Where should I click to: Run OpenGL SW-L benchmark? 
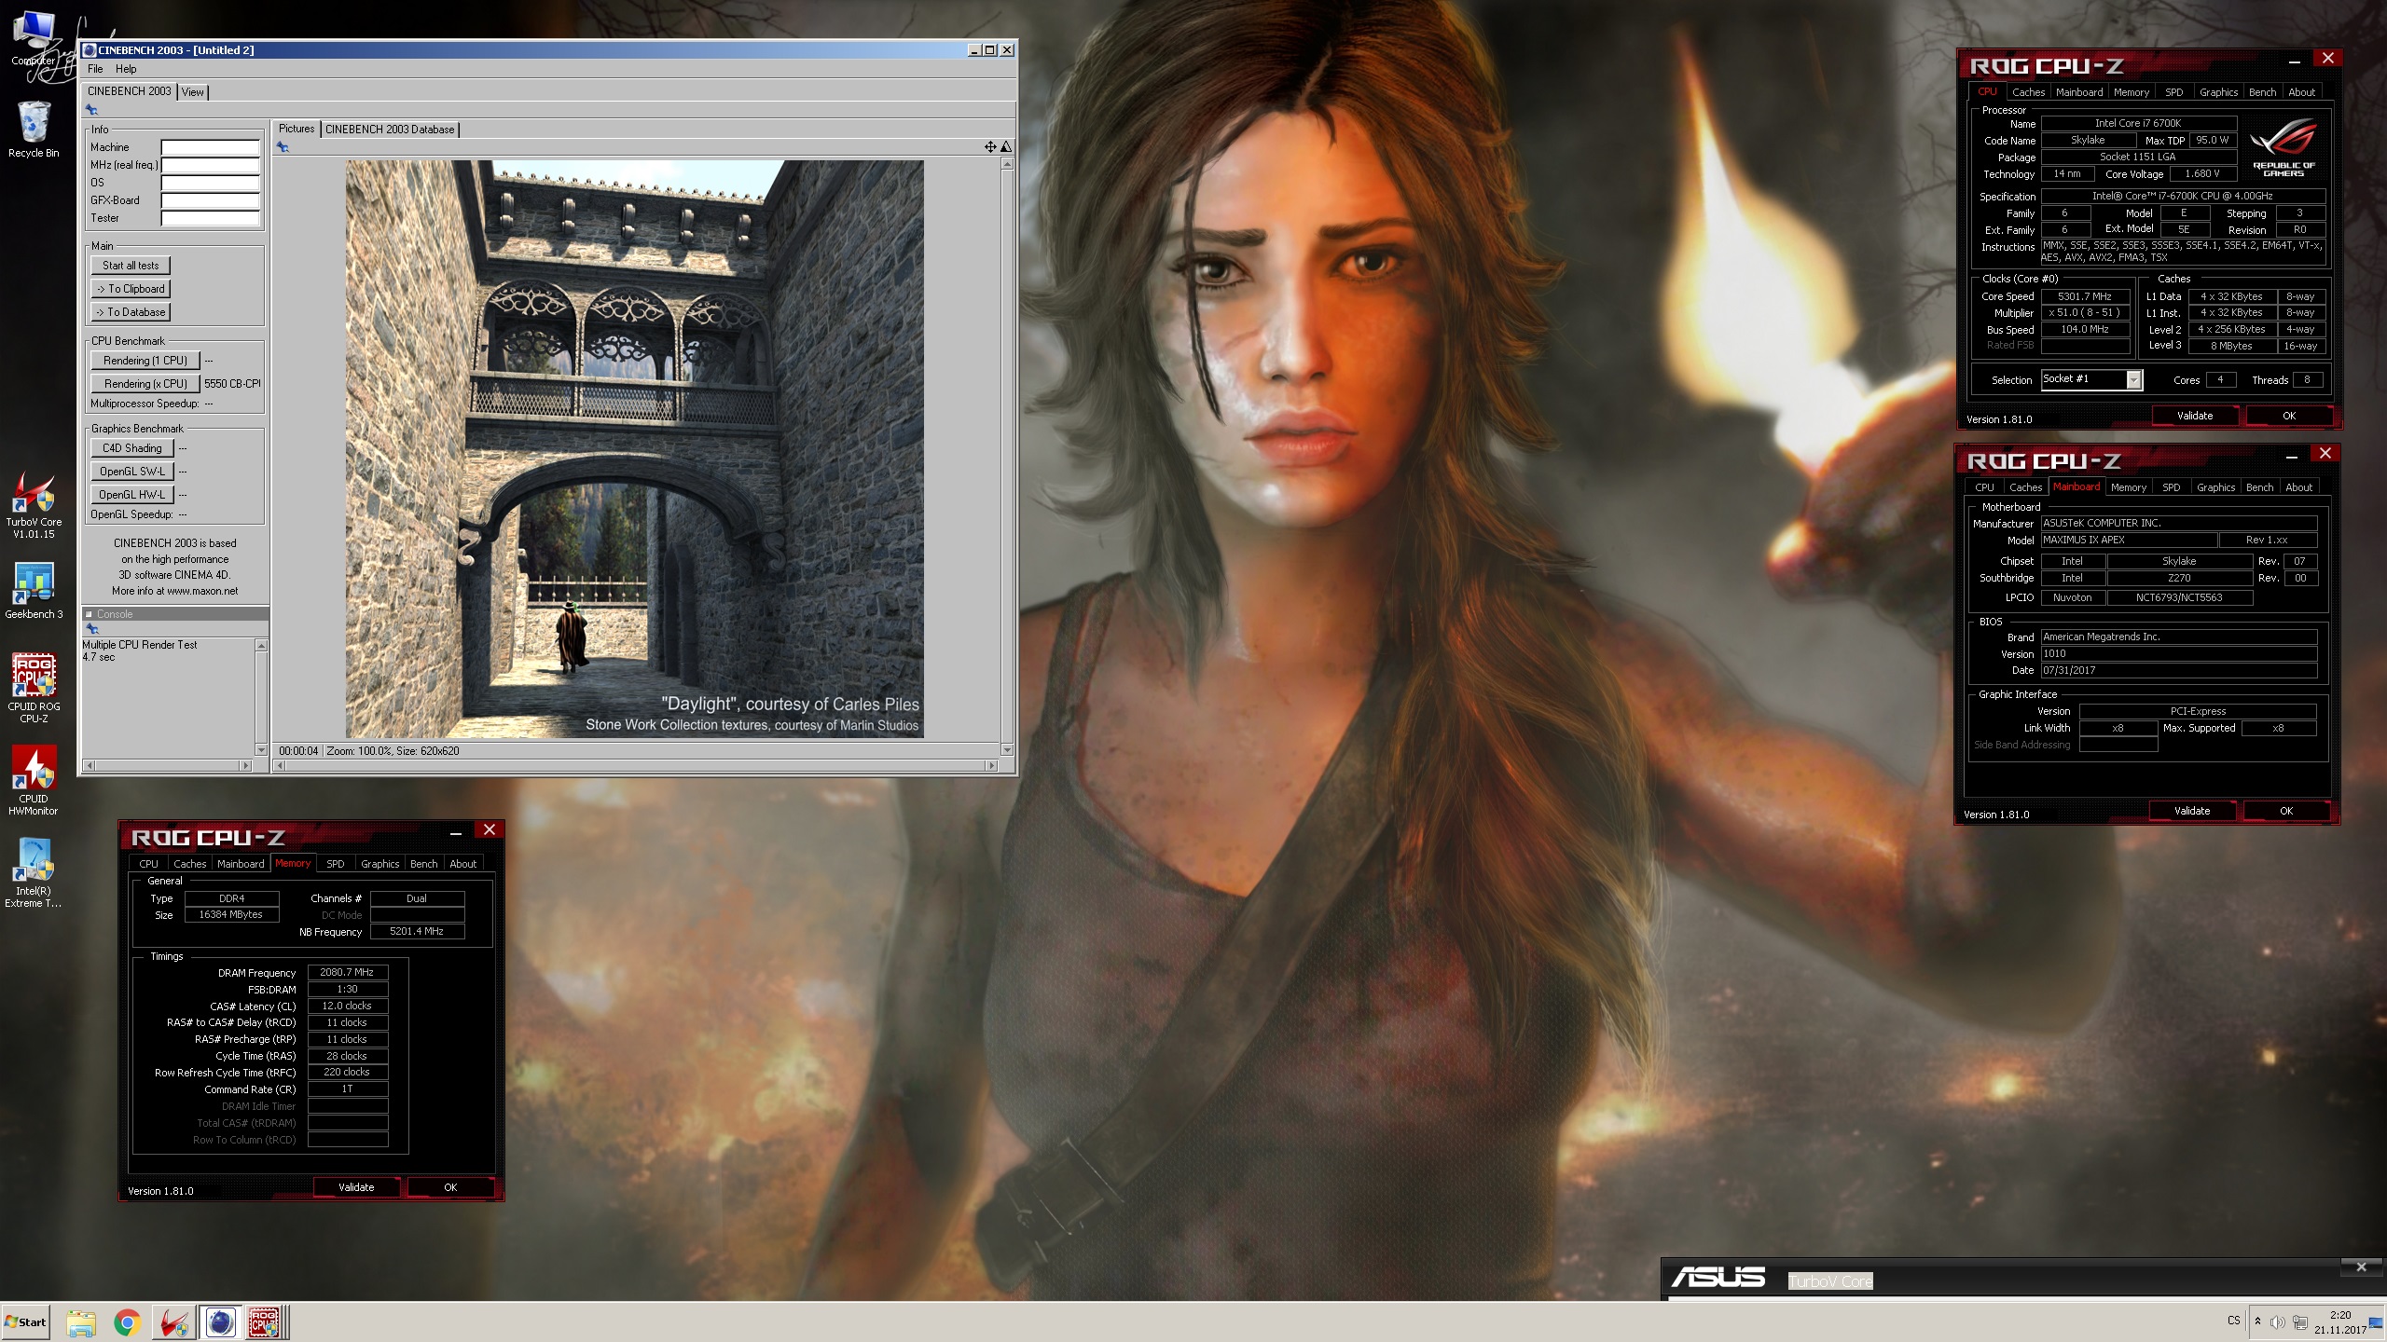(x=132, y=472)
